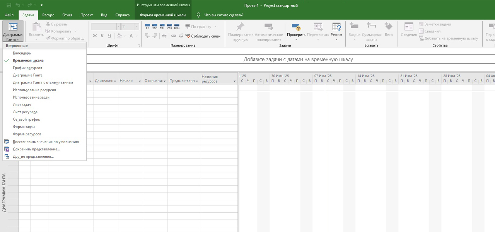Pick the background fill color bucket
495x232 pixels.
coord(119,36)
